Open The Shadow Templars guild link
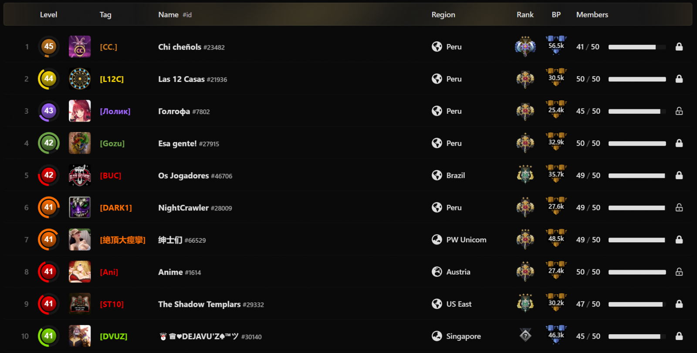 [x=199, y=304]
